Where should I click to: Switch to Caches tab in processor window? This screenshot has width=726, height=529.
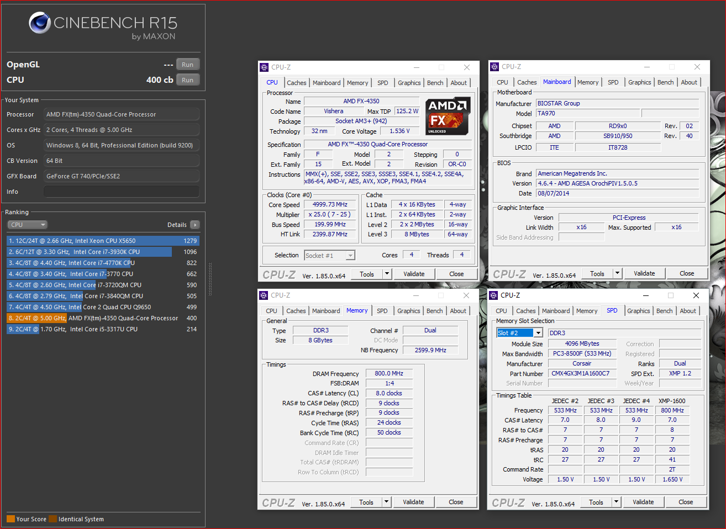(297, 83)
